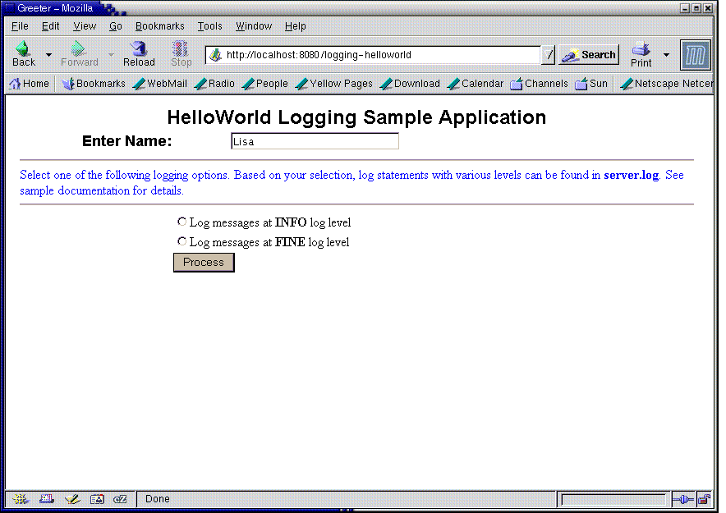Open the Bookmarks menu
The image size is (726, 513).
pos(159,25)
